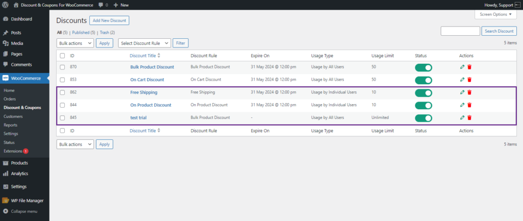Click the Add New Discount button
The width and height of the screenshot is (523, 221).
[109, 20]
